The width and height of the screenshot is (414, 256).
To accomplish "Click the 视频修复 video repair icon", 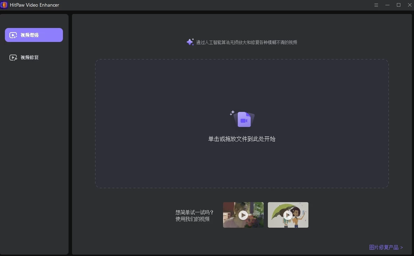I will (x=13, y=57).
